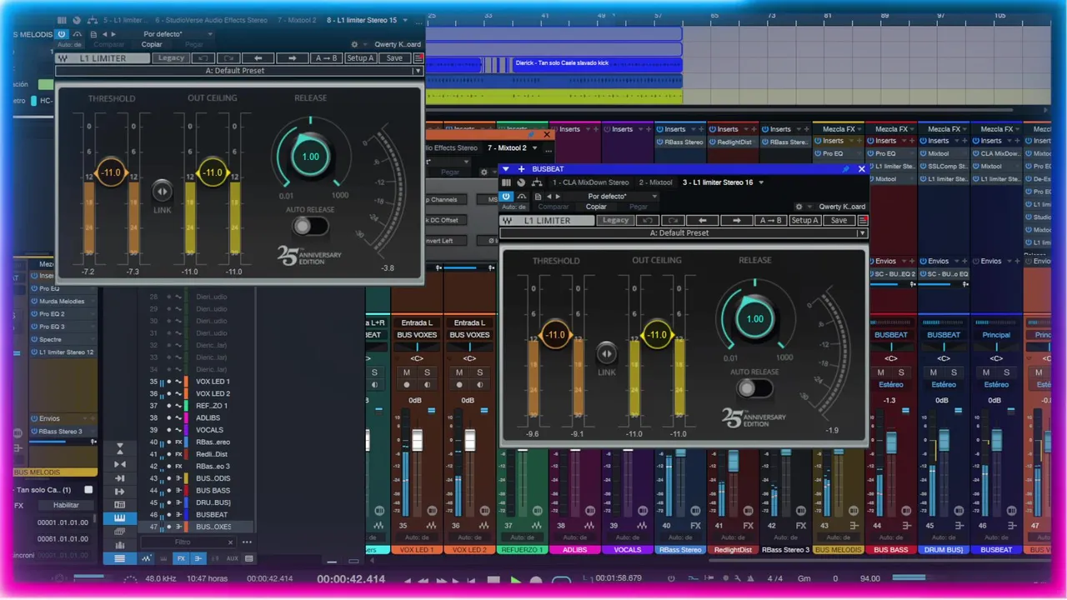The width and height of the screenshot is (1067, 600).
Task: Click the stop button in the transport bar
Action: pyautogui.click(x=493, y=580)
